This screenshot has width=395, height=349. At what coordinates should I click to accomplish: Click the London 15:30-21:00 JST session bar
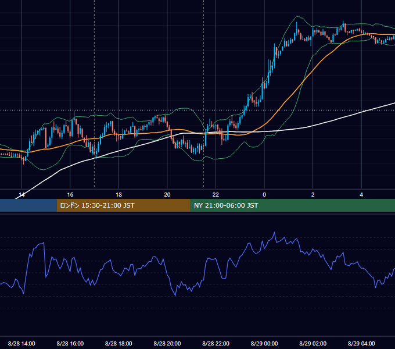[123, 205]
